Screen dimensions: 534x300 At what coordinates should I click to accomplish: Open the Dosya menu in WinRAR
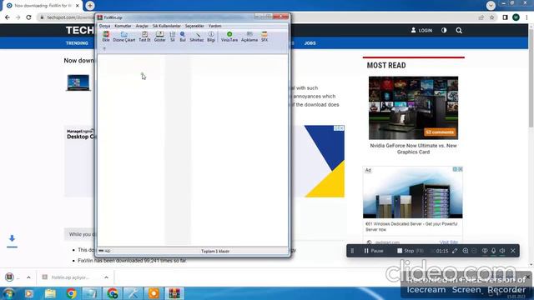(x=104, y=26)
